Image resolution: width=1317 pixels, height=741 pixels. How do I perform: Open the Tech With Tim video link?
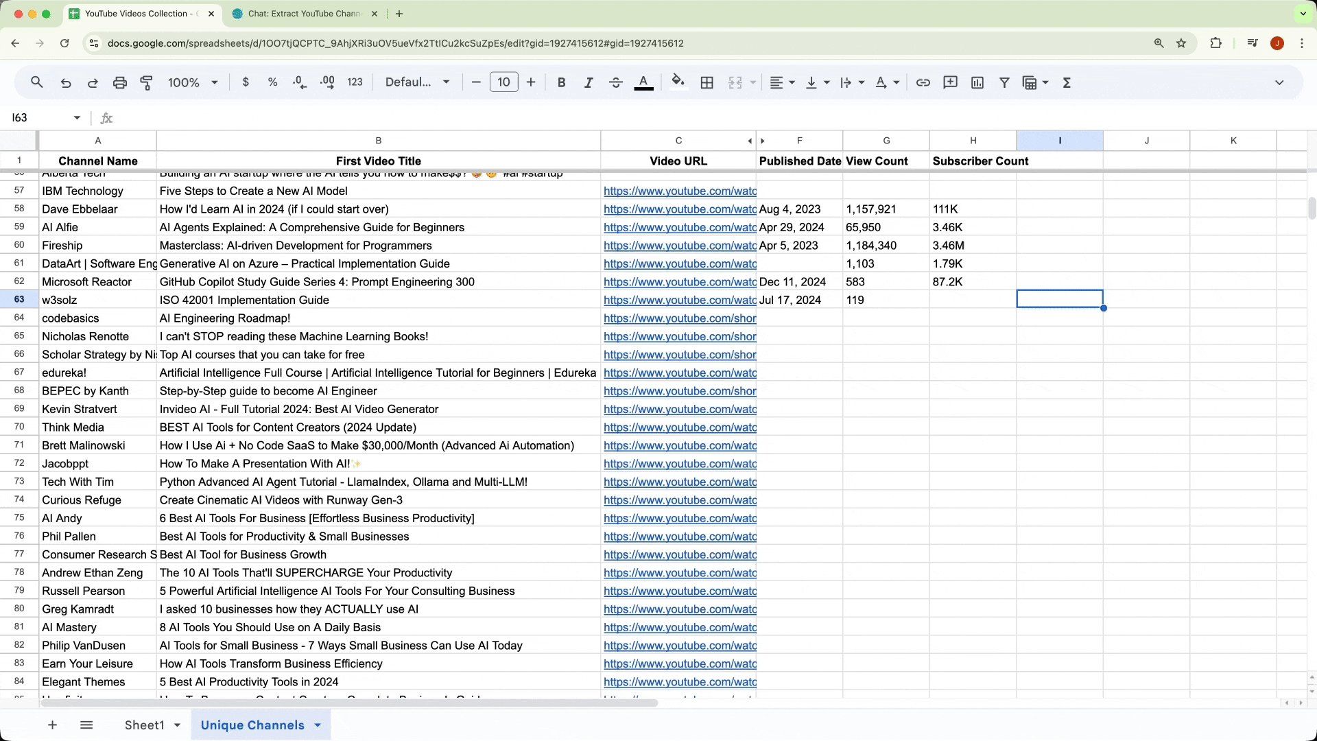point(680,482)
